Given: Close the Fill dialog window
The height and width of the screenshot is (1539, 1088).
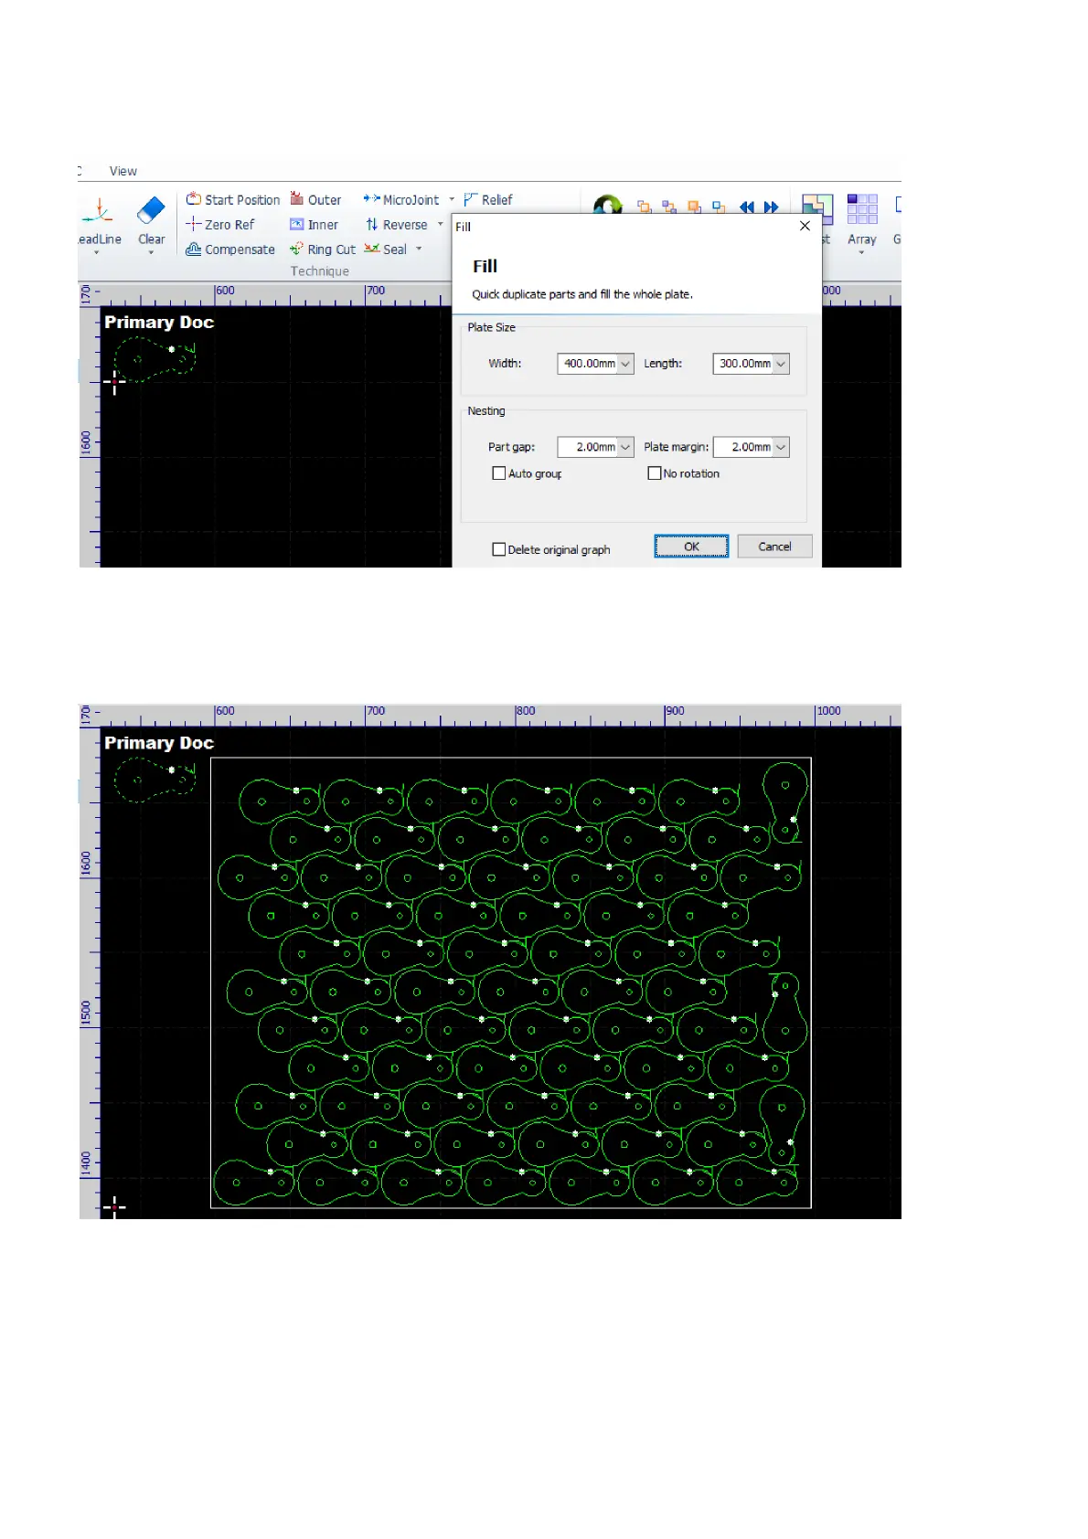Looking at the screenshot, I should 805,226.
